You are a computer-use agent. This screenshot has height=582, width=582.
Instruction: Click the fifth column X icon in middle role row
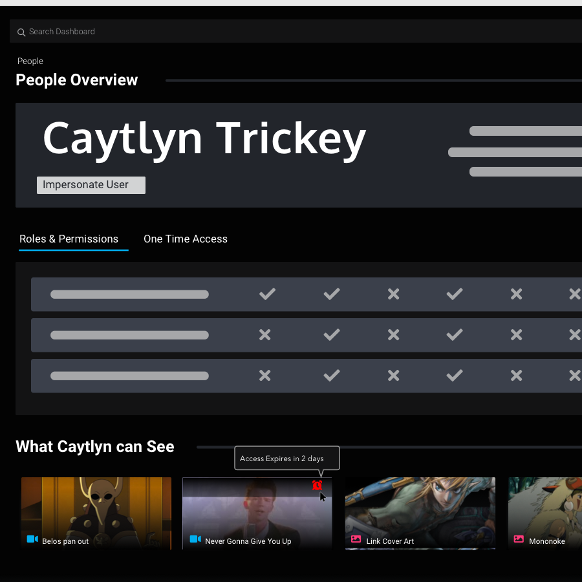tap(516, 335)
